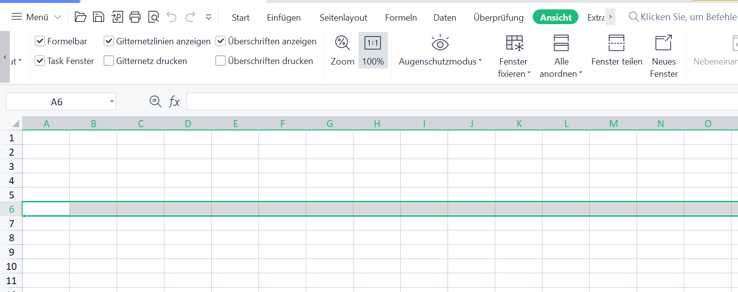
Task: Open the Formeln tab
Action: [x=401, y=18]
